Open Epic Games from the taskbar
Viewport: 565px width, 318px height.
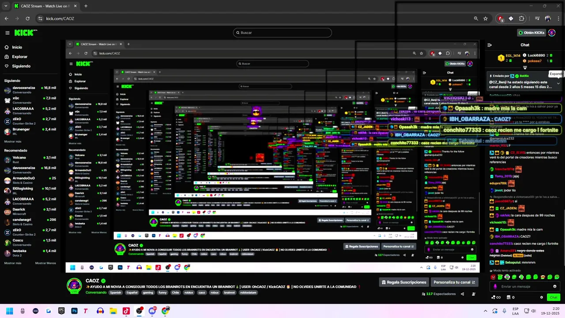pos(61,311)
